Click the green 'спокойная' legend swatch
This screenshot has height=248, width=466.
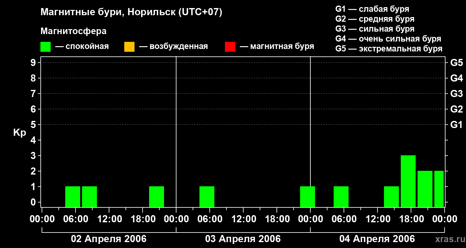tap(46, 47)
